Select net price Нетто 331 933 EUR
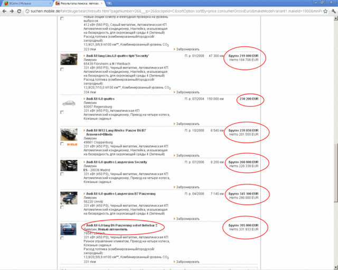 (244, 229)
